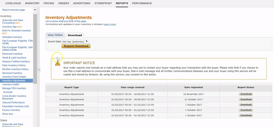The height and width of the screenshot is (127, 274).
Task: Open the Inventory top menu
Action: pyautogui.click(x=32, y=3)
